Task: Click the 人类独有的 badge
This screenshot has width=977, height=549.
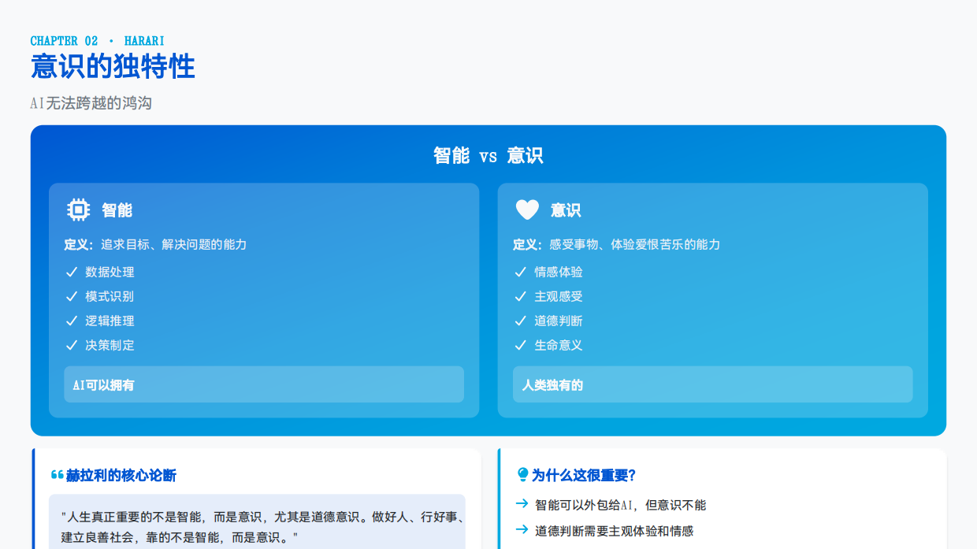Action: coord(713,384)
